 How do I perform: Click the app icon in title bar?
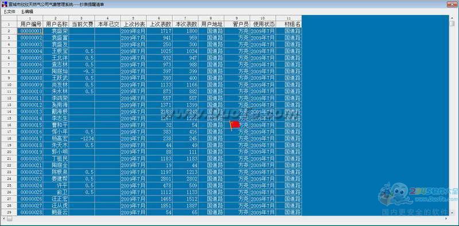pos(5,5)
